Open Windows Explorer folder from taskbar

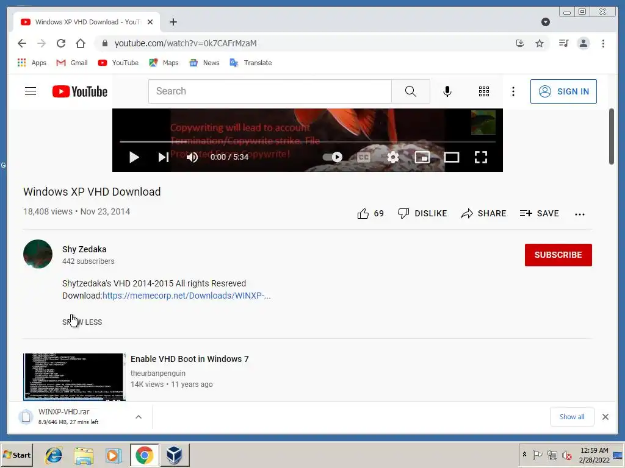(x=83, y=455)
